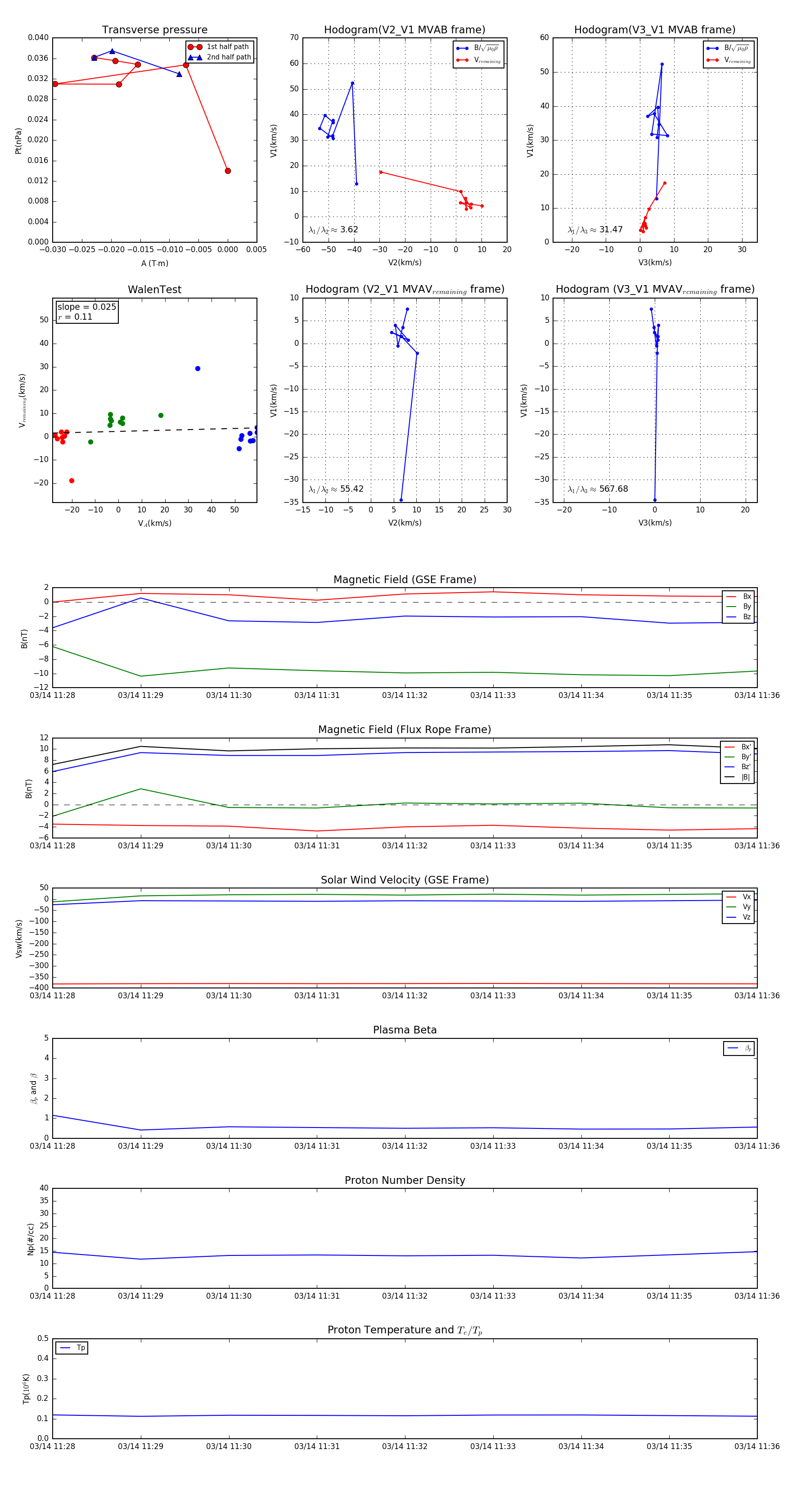Image resolution: width=810 pixels, height=1486 pixels.
Task: Click the "Proton Temperature and Te/Tp" title
Action: pyautogui.click(x=405, y=1330)
